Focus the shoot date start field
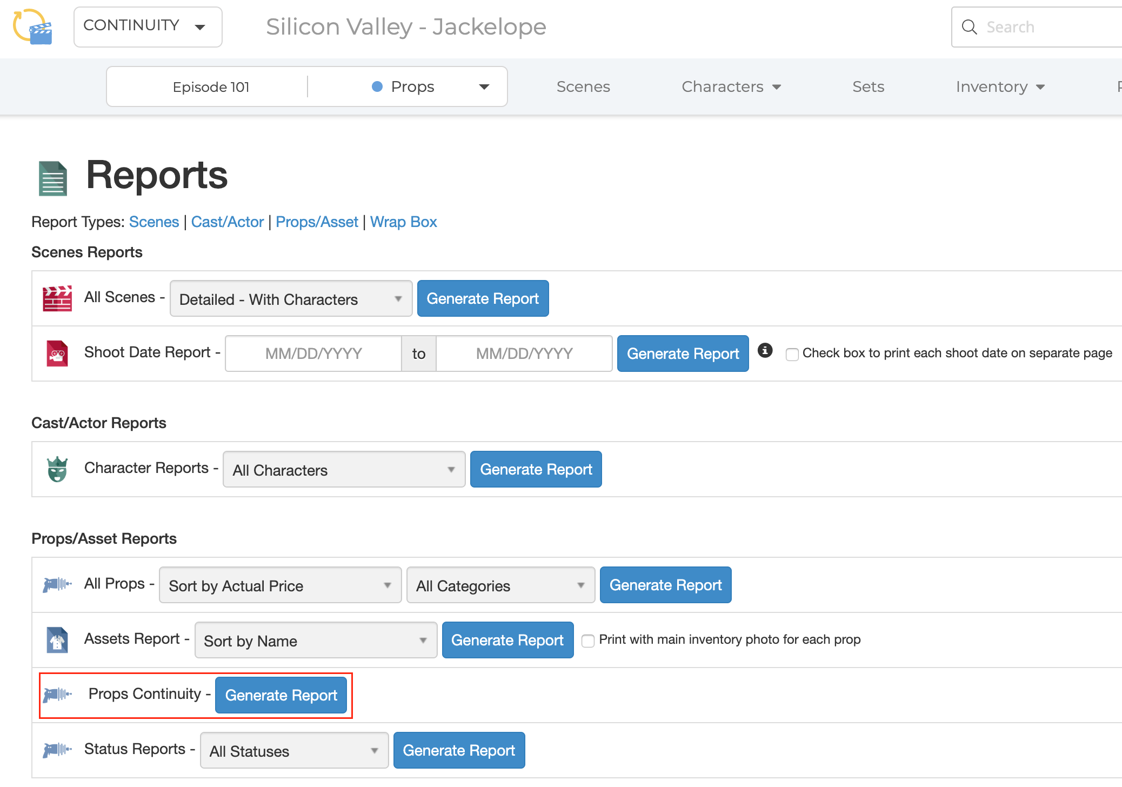Screen dimensions: 1122x787 click(x=313, y=354)
